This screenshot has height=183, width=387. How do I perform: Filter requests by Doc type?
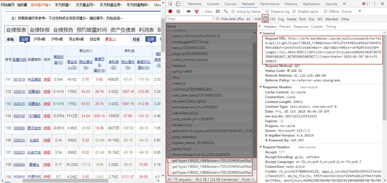312,19
